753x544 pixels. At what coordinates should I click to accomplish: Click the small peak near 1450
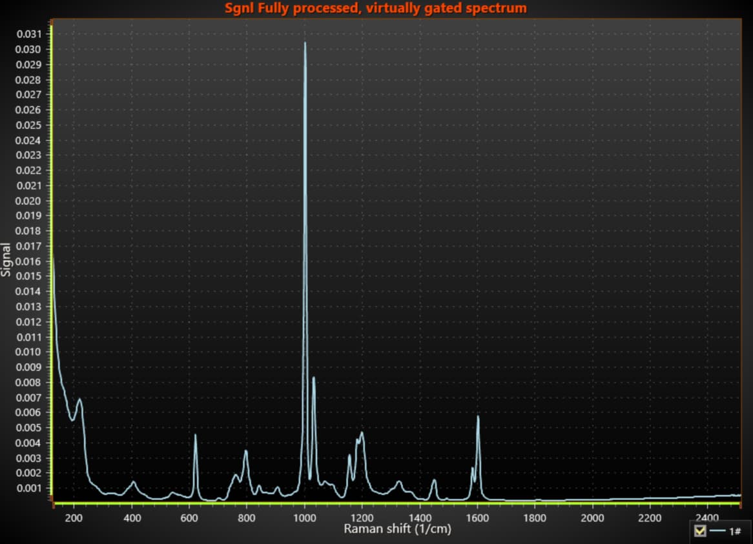click(434, 480)
